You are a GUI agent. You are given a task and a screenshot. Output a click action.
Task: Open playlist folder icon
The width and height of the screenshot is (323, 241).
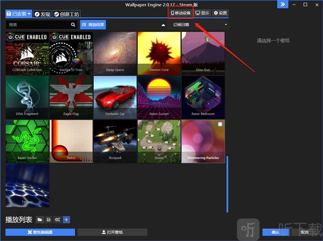click(40, 220)
